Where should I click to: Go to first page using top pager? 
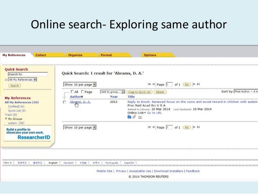tap(149, 84)
